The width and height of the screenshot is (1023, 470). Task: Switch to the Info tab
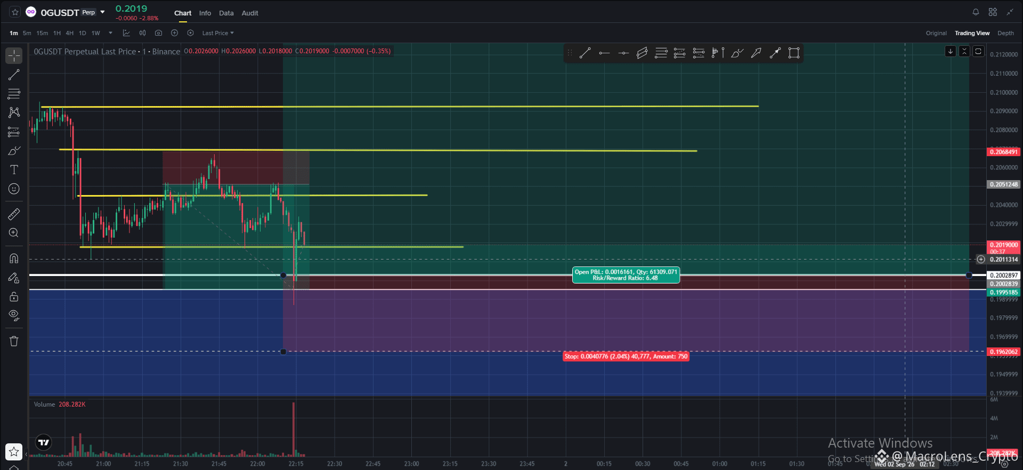(x=205, y=13)
